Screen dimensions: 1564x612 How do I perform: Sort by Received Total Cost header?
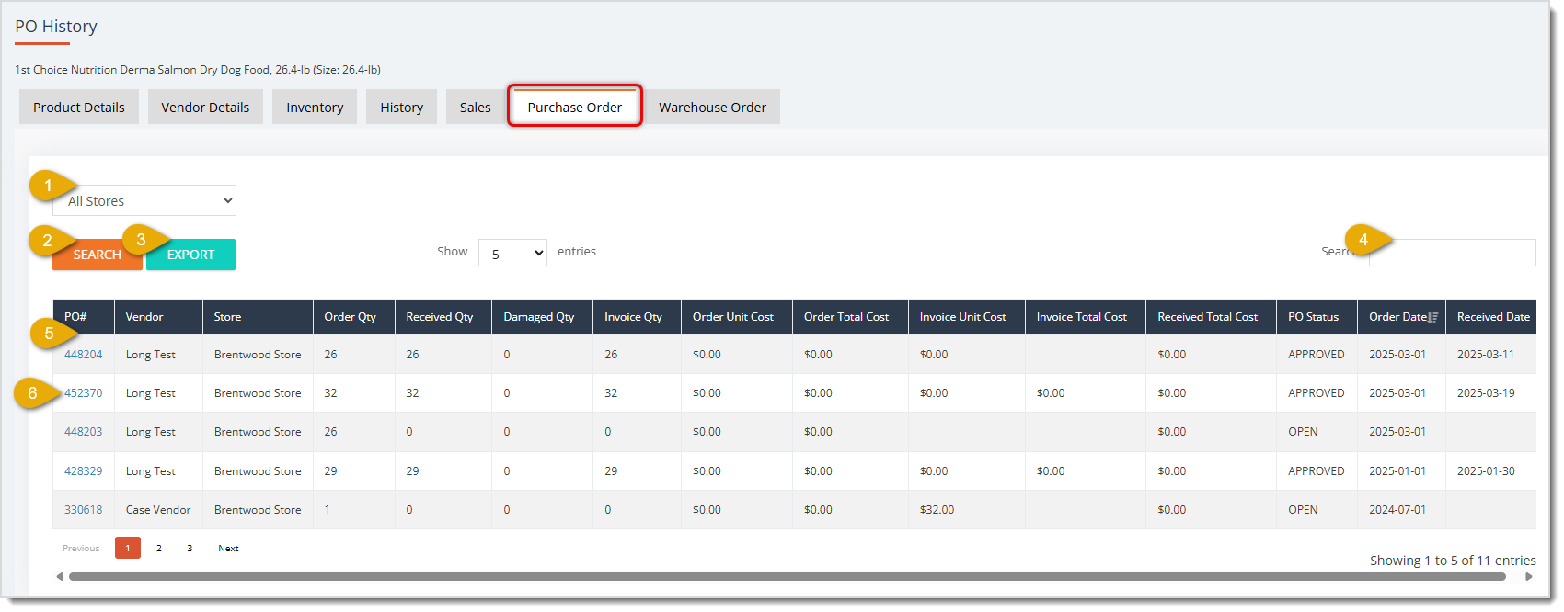pyautogui.click(x=1211, y=317)
